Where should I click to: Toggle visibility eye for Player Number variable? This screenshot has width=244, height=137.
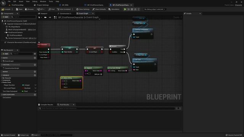point(35,85)
